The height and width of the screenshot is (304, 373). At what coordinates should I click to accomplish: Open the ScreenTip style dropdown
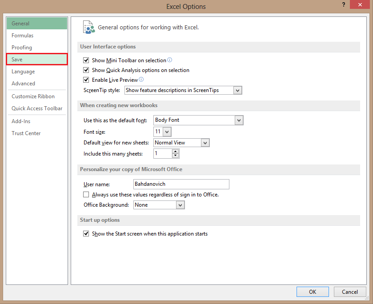pyautogui.click(x=237, y=90)
